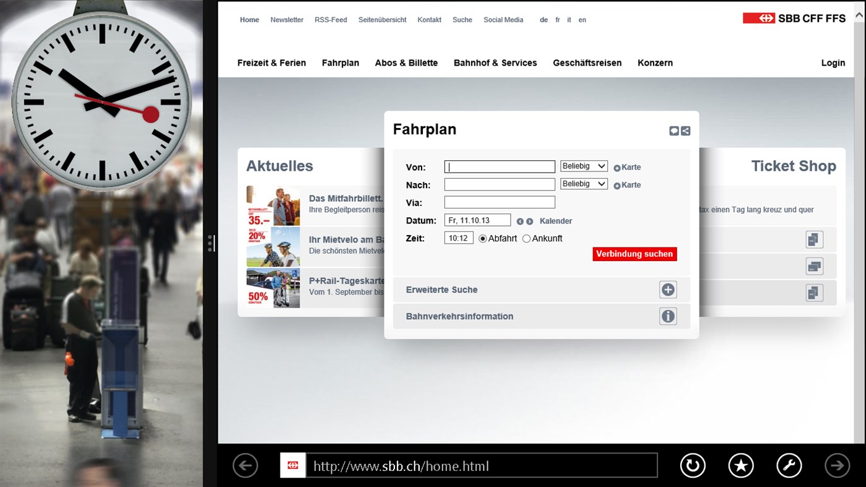Open the Beliebig dropdown in the Von row
The image size is (866, 487).
pos(584,166)
